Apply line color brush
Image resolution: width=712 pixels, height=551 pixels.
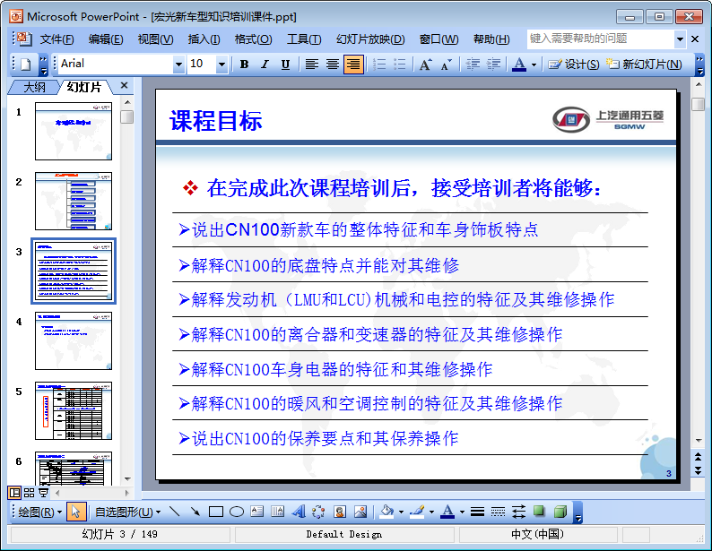(417, 512)
